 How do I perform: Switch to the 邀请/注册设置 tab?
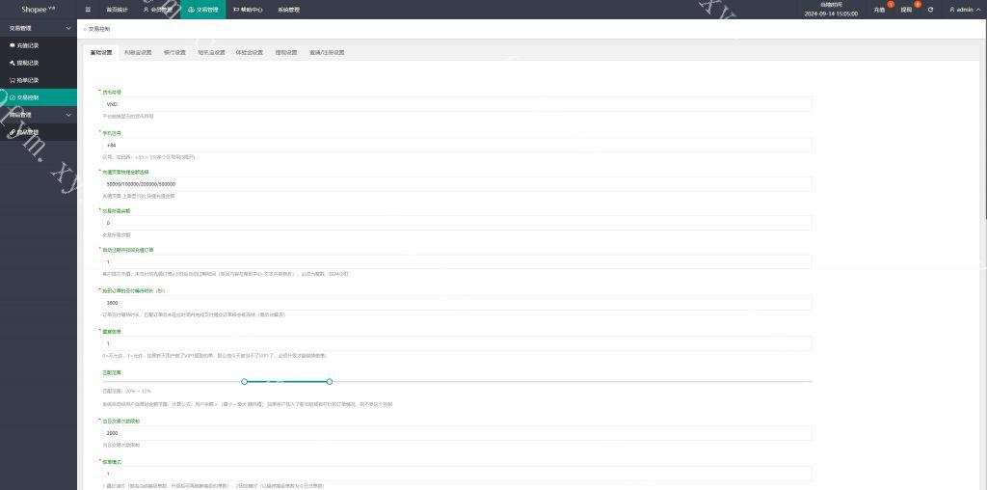327,53
